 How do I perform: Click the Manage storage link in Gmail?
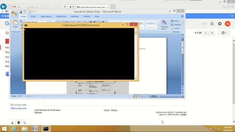pyautogui.click(x=38, y=113)
